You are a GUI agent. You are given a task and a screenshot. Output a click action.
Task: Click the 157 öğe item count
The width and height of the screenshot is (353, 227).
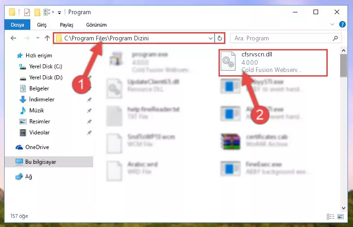pos(19,216)
